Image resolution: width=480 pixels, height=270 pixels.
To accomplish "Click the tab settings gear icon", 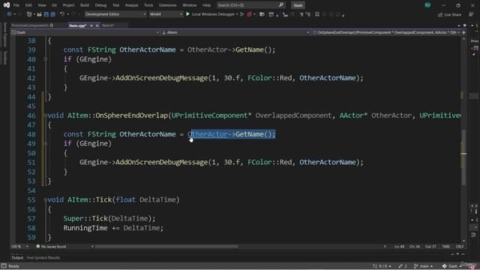I will click(465, 25).
